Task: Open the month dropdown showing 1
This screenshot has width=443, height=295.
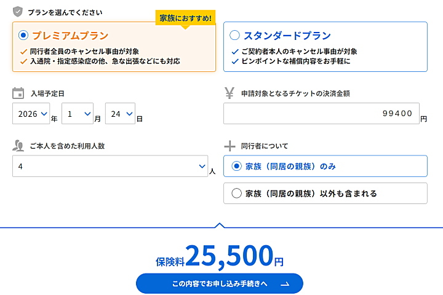Action: (78, 114)
